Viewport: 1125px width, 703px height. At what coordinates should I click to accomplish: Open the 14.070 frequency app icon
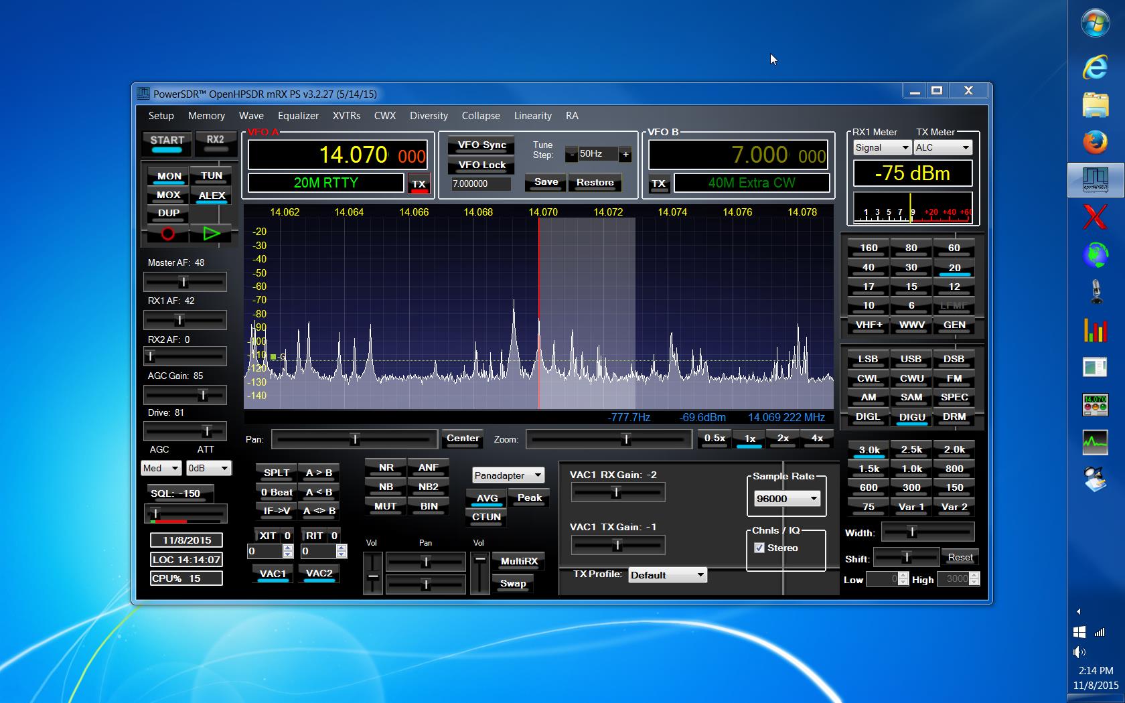click(x=1096, y=404)
